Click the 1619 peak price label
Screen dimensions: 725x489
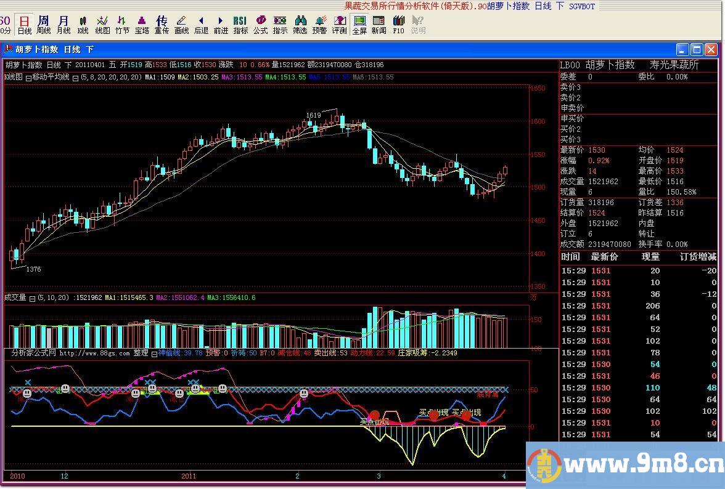[313, 115]
